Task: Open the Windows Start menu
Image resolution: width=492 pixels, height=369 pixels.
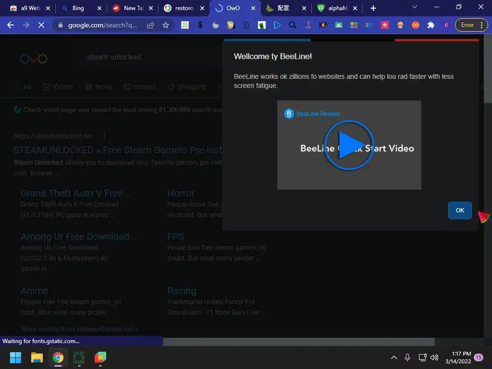Action: pyautogui.click(x=15, y=357)
